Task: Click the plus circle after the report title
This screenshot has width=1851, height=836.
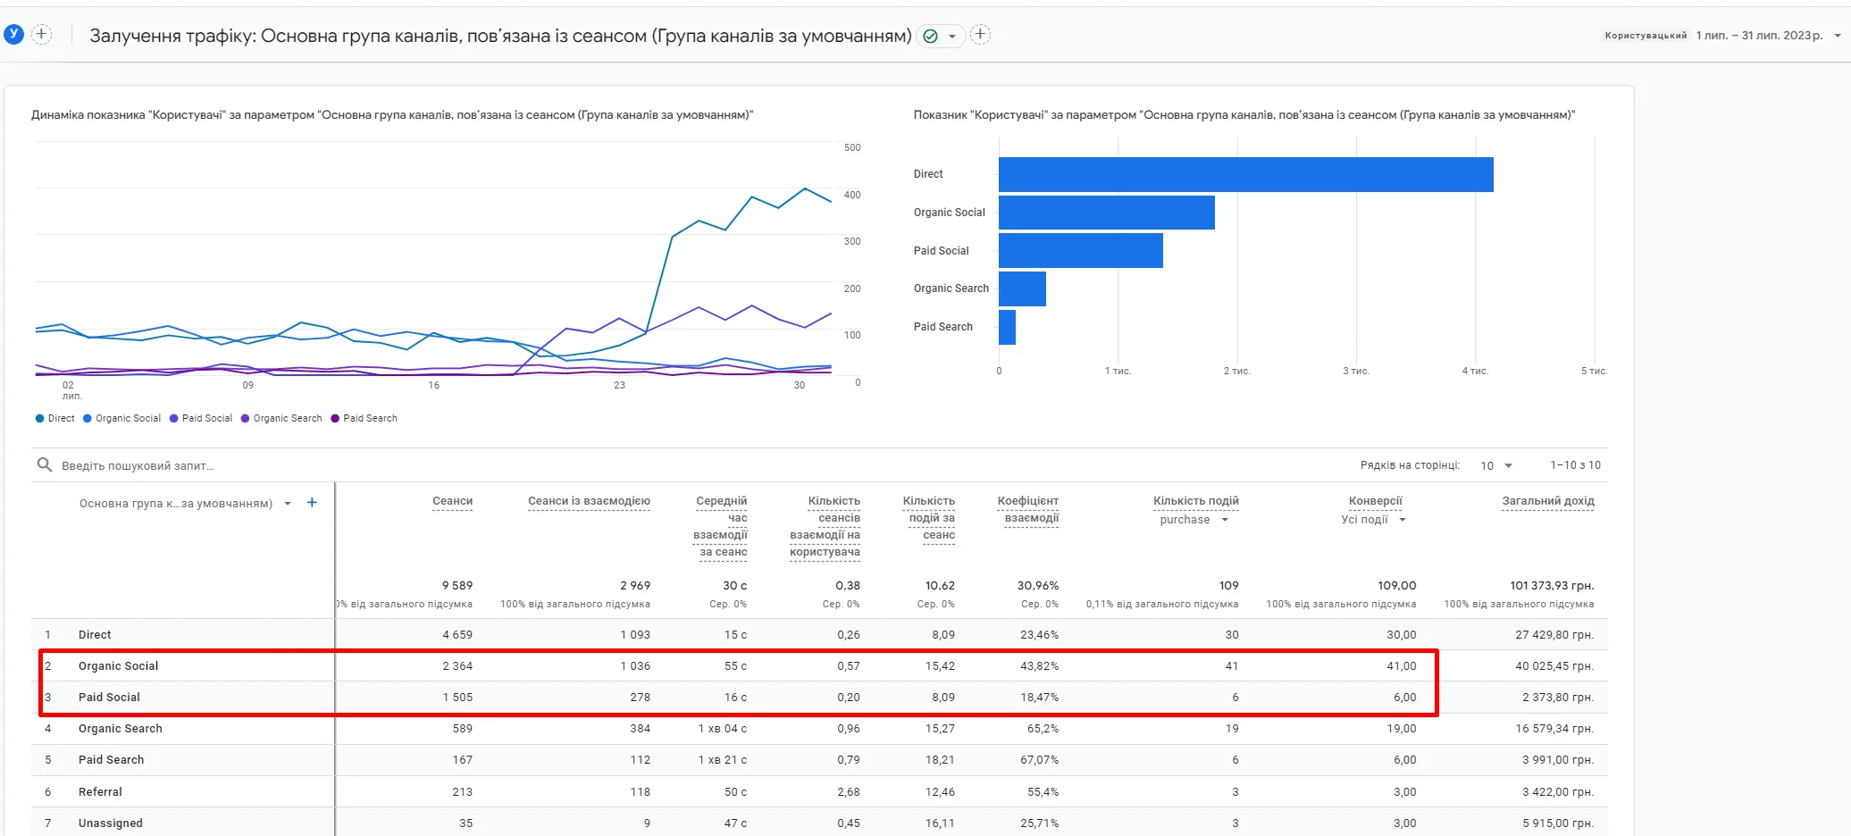Action: tap(980, 35)
